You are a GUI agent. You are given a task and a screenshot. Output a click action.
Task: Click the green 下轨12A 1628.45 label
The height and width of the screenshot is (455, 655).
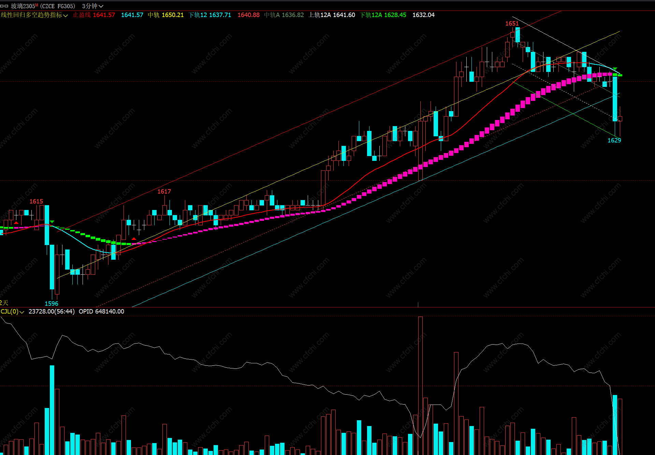pyautogui.click(x=383, y=15)
